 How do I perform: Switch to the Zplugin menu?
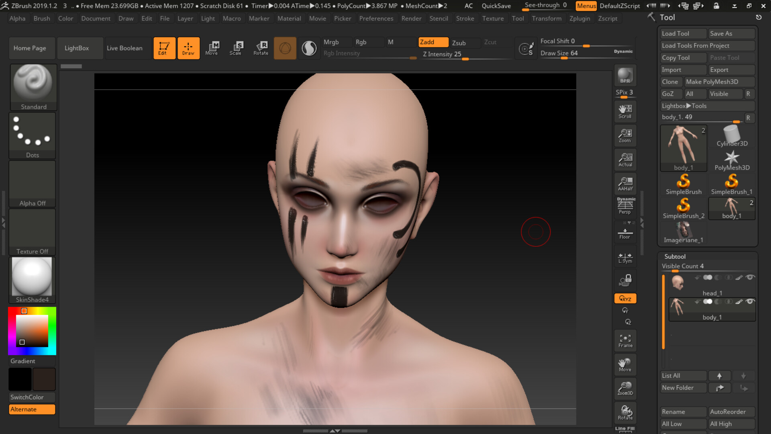tap(580, 18)
